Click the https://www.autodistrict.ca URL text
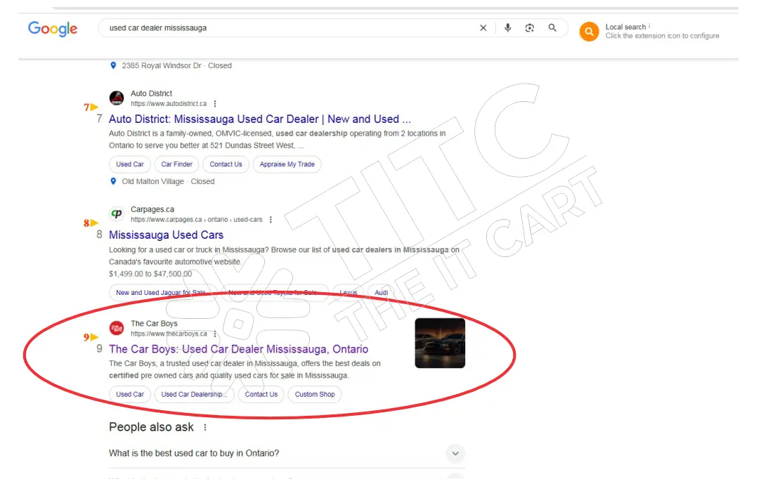The image size is (768, 479). click(x=169, y=104)
